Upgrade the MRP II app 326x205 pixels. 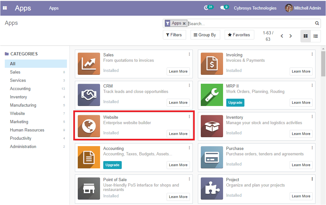[x=235, y=102]
